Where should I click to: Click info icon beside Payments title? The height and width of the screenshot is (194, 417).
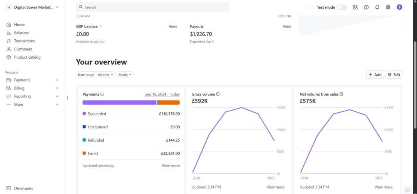(102, 94)
